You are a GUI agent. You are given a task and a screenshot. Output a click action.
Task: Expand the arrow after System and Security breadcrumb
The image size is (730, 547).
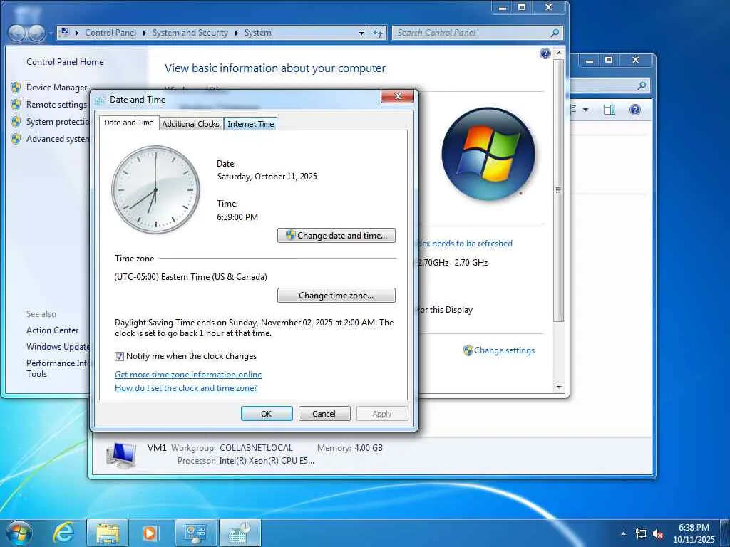237,33
